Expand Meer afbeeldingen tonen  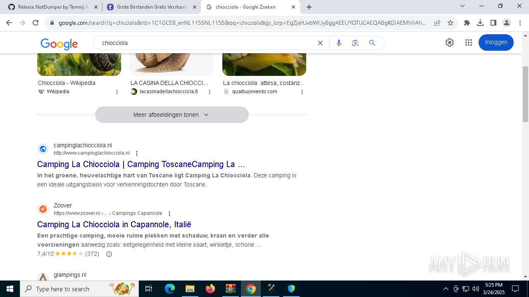coord(172,115)
